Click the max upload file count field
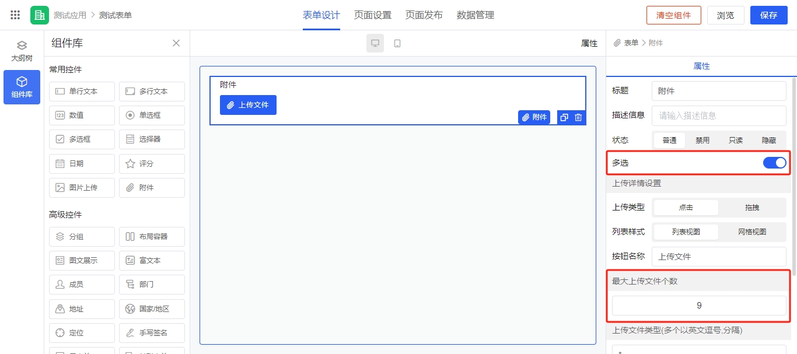797x354 pixels. (x=699, y=306)
